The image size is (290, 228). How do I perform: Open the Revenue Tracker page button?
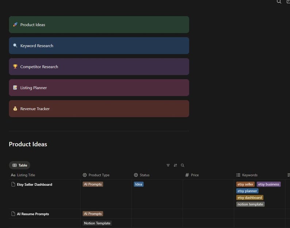click(x=99, y=109)
